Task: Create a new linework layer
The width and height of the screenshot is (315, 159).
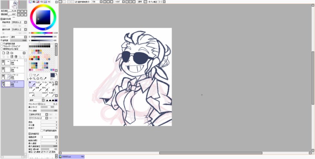Action: coord(7,53)
